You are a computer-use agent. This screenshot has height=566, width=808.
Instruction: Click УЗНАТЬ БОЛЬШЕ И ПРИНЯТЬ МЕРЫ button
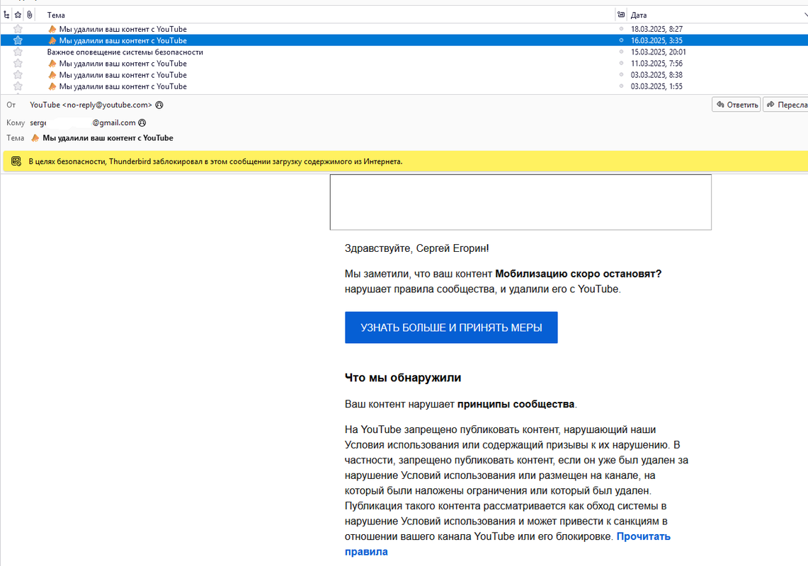click(x=451, y=328)
